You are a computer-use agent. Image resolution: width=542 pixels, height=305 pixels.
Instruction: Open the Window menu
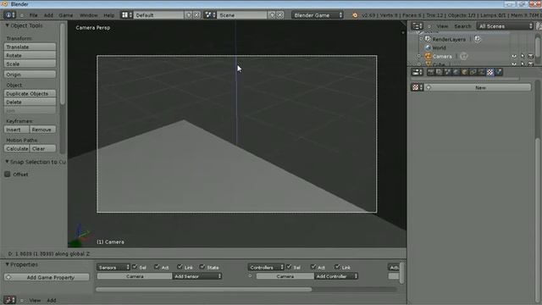click(x=88, y=15)
